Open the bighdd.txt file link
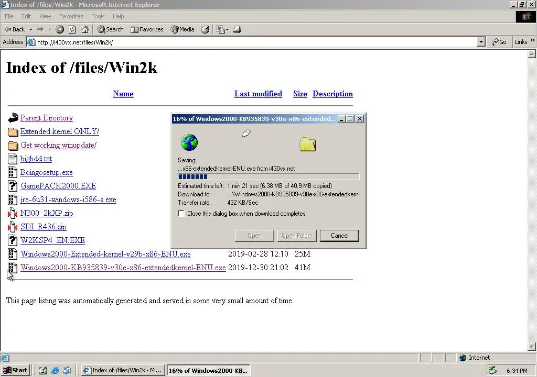The height and width of the screenshot is (377, 537). pos(36,159)
